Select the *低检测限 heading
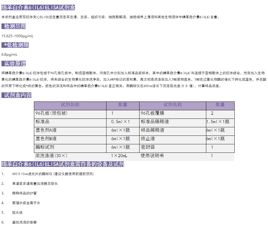 coord(15,45)
